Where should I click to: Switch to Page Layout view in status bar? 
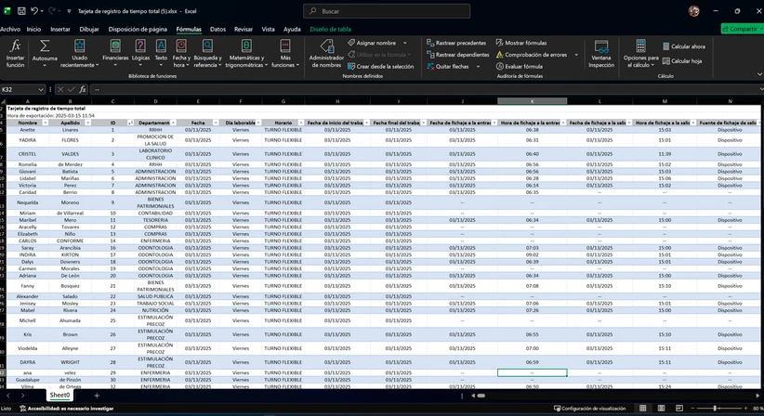(x=661, y=409)
